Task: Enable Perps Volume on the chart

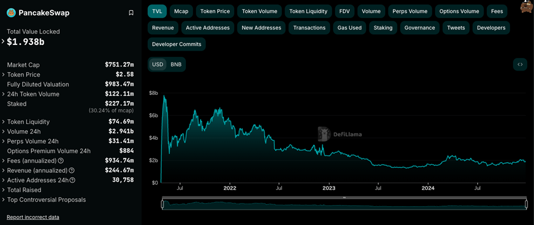Action: (x=410, y=11)
